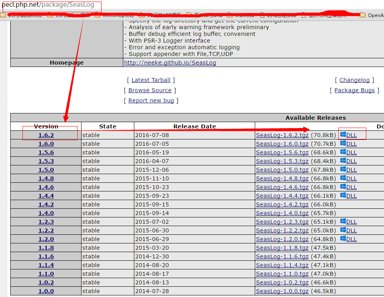The image size is (384, 297).
Task: Download SeasLog-1.4.6.tgz
Action: point(282,187)
